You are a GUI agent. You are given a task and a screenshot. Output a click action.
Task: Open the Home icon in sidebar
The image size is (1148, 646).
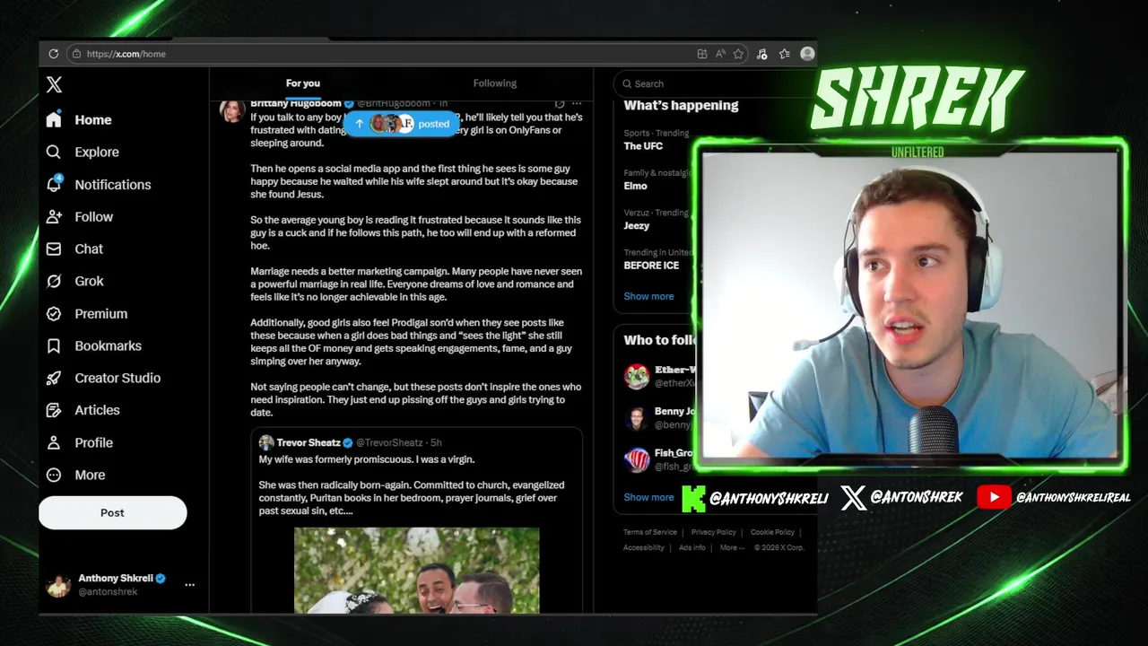54,119
